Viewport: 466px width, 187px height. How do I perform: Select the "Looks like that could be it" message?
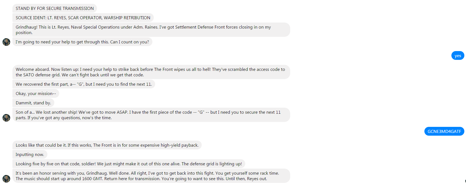tap(107, 145)
